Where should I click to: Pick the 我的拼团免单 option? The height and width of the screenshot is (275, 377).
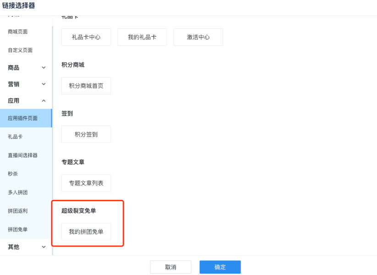pos(86,231)
